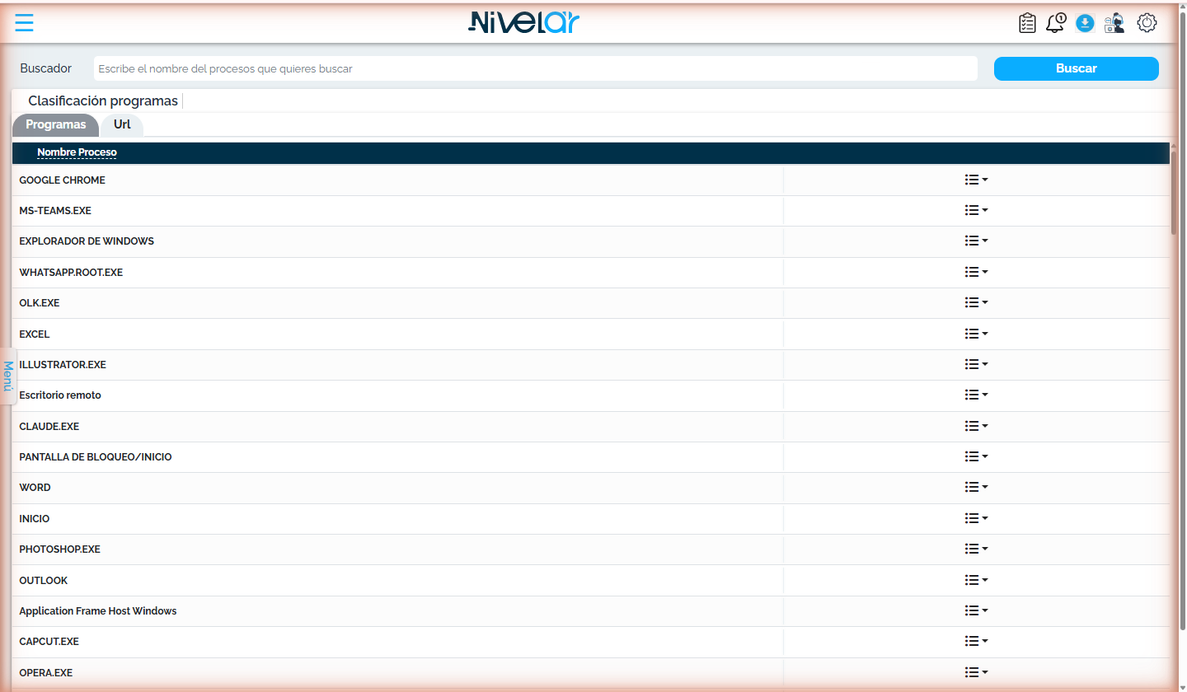Click the power gear icon
Image resolution: width=1187 pixels, height=692 pixels.
(1147, 23)
